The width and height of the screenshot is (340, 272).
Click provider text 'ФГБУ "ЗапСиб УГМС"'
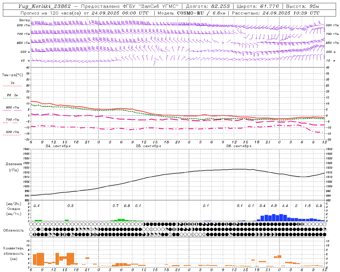151,6
